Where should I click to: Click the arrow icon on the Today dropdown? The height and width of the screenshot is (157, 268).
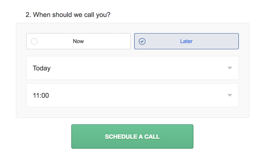230,68
